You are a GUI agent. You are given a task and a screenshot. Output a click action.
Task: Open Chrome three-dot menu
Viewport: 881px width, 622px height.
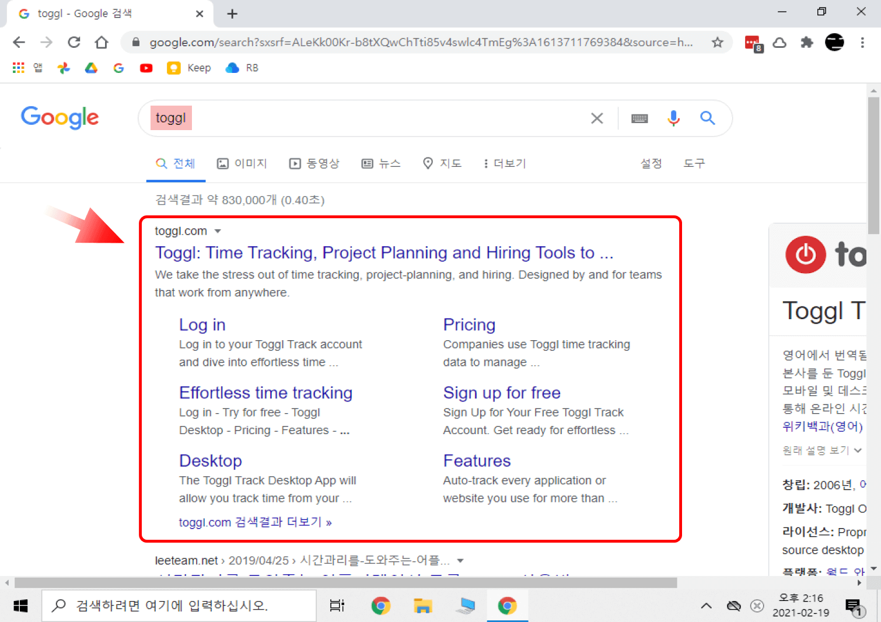pos(862,42)
